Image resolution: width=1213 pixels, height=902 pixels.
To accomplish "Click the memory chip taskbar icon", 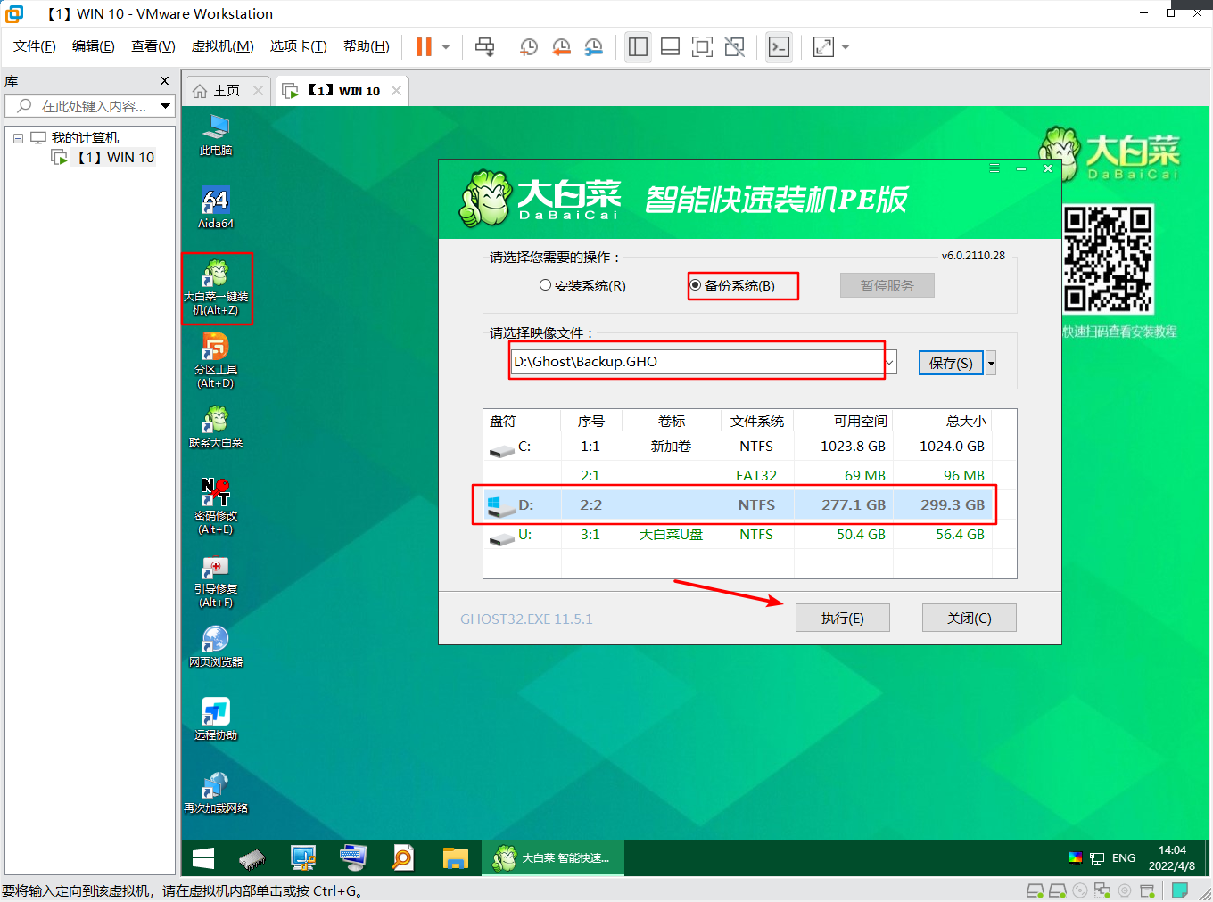I will (x=253, y=858).
